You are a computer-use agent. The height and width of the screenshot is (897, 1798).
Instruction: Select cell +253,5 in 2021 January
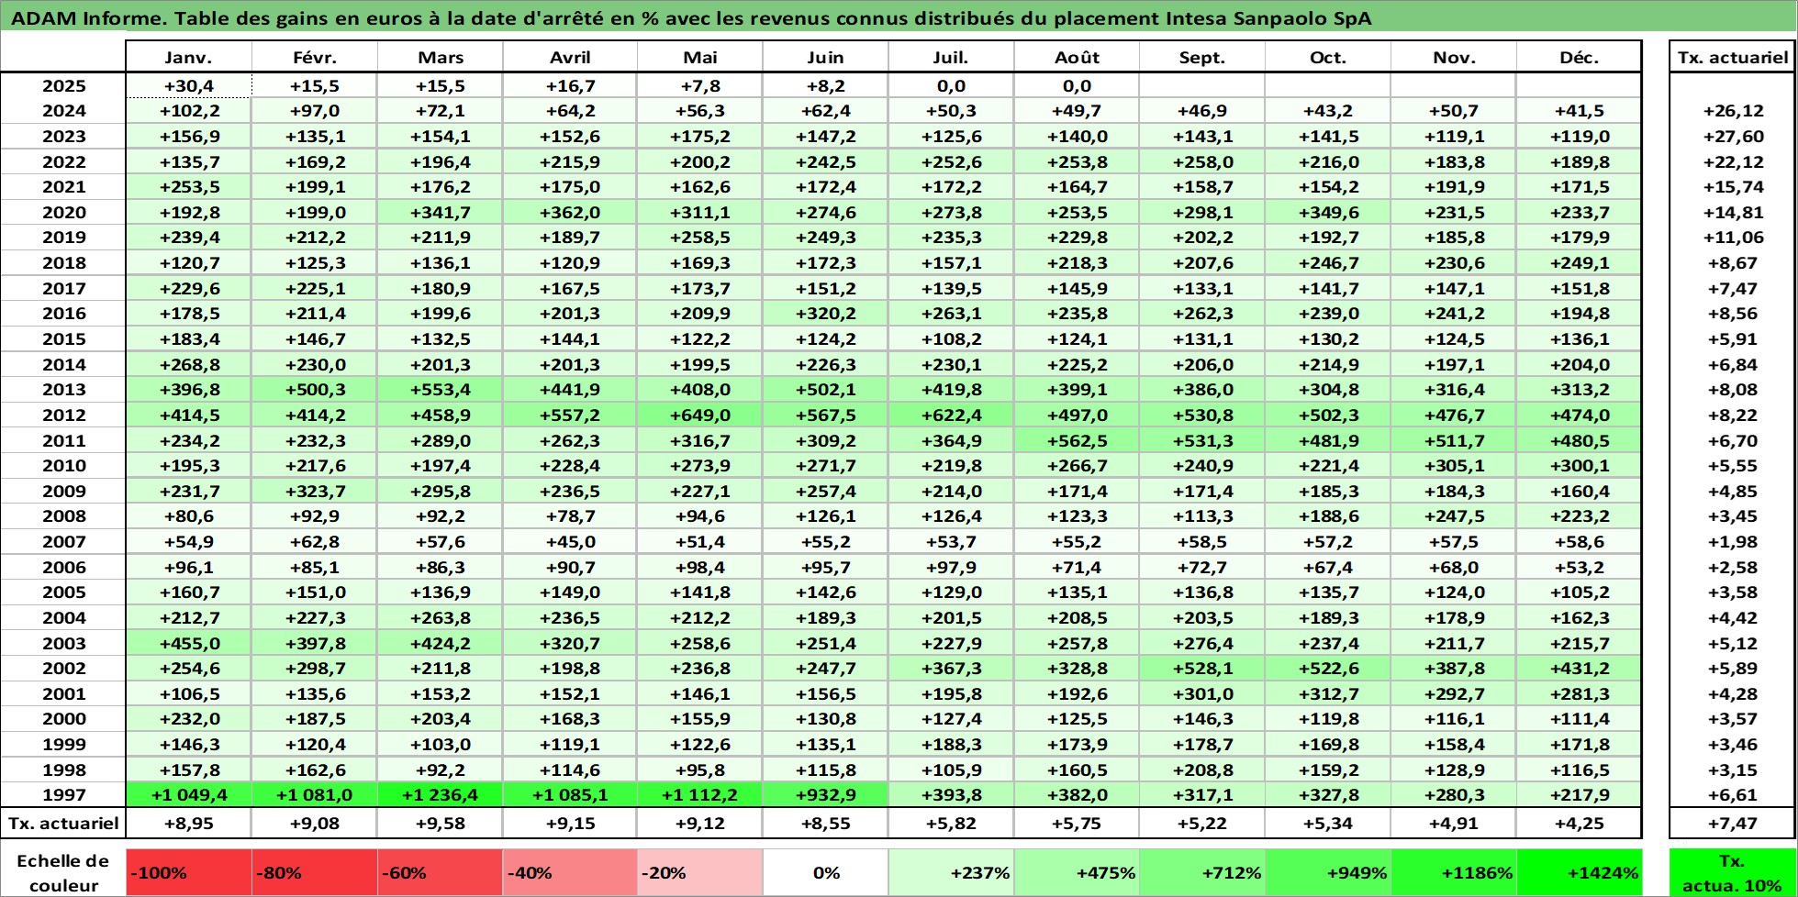[188, 186]
